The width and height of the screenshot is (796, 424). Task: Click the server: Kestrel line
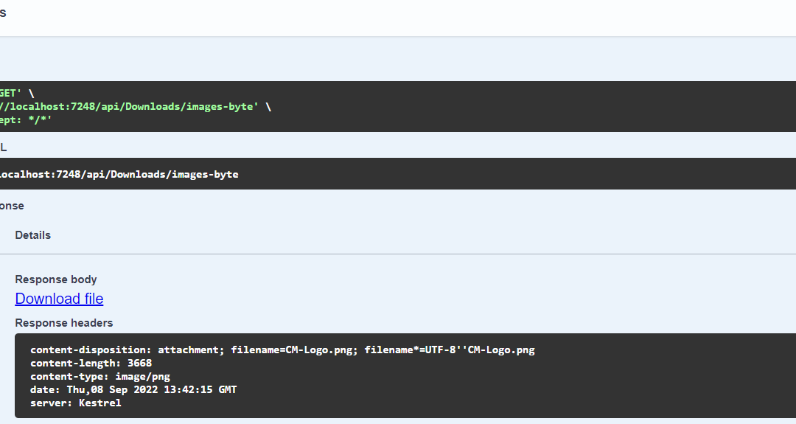point(75,403)
